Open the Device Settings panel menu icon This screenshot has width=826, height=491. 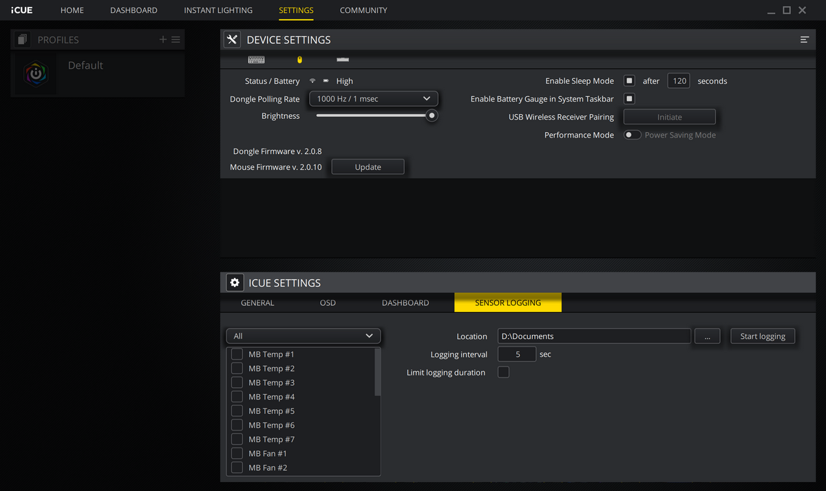click(804, 40)
